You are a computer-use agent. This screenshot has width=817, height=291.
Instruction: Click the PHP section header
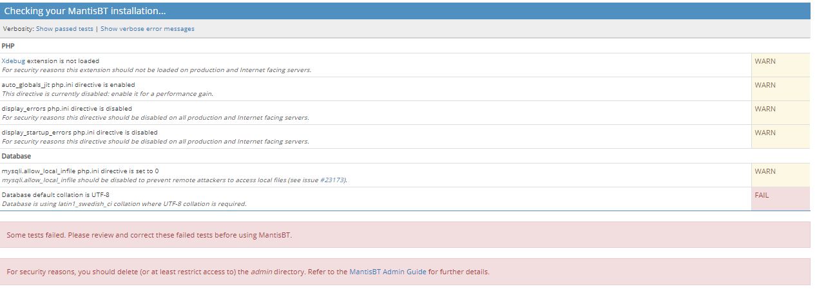8,46
